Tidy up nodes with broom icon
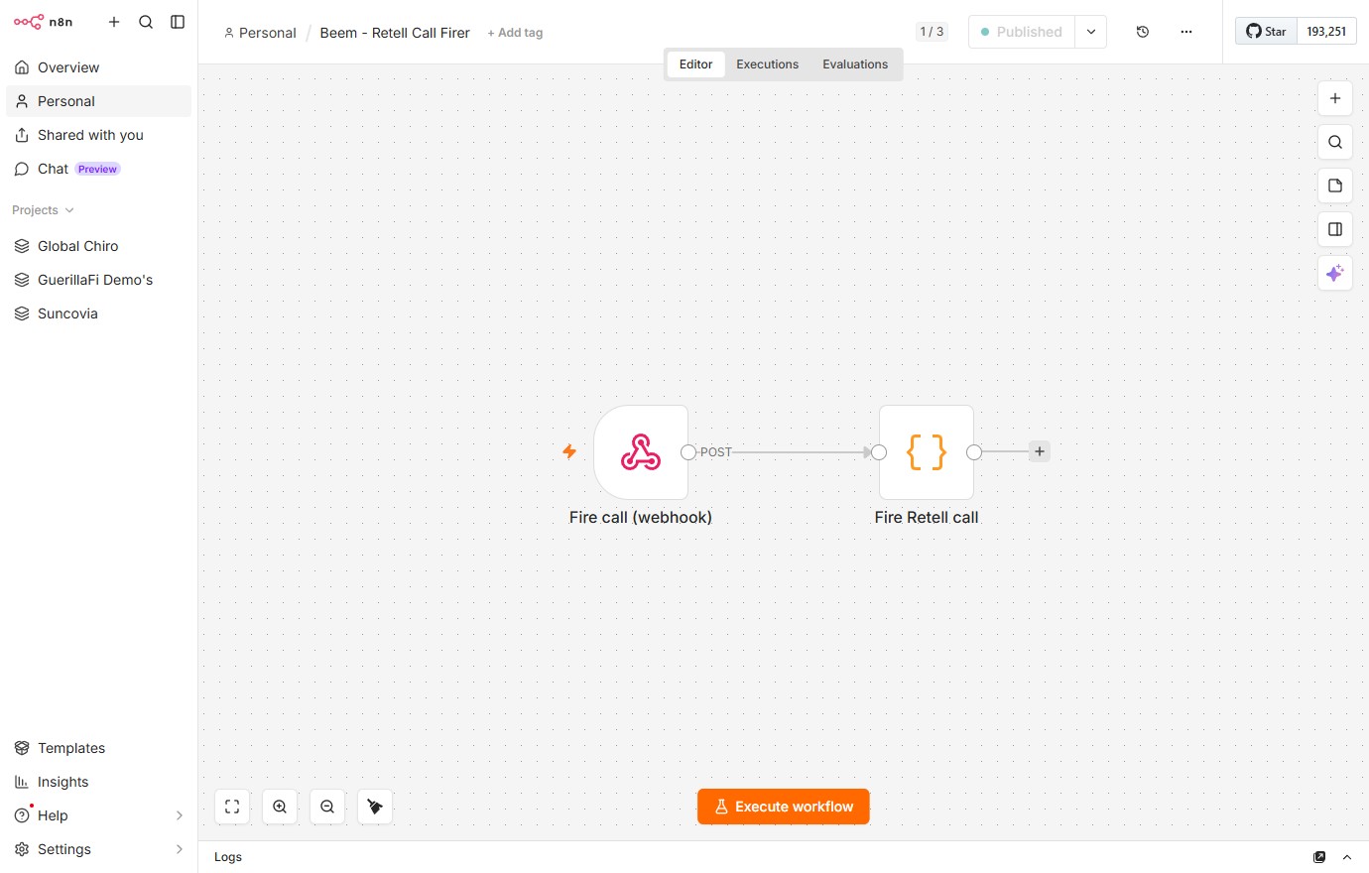 tap(375, 807)
